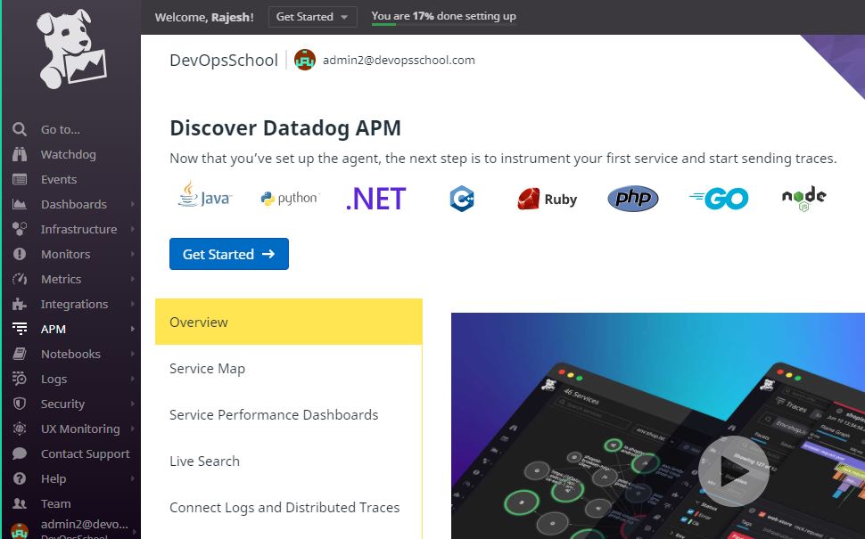Click the Watchdog binoculars icon
The width and height of the screenshot is (865, 539).
point(20,154)
